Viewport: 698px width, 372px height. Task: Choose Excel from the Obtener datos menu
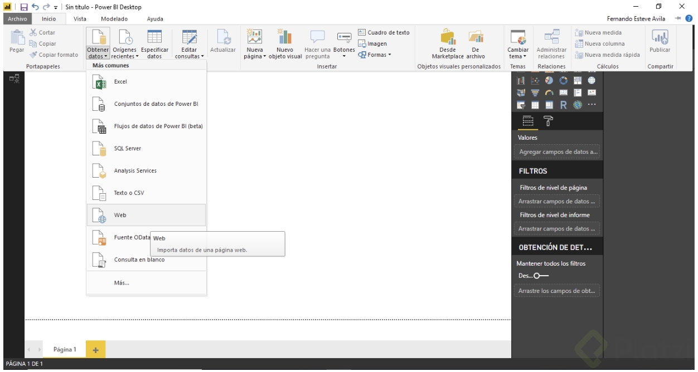tap(146, 82)
